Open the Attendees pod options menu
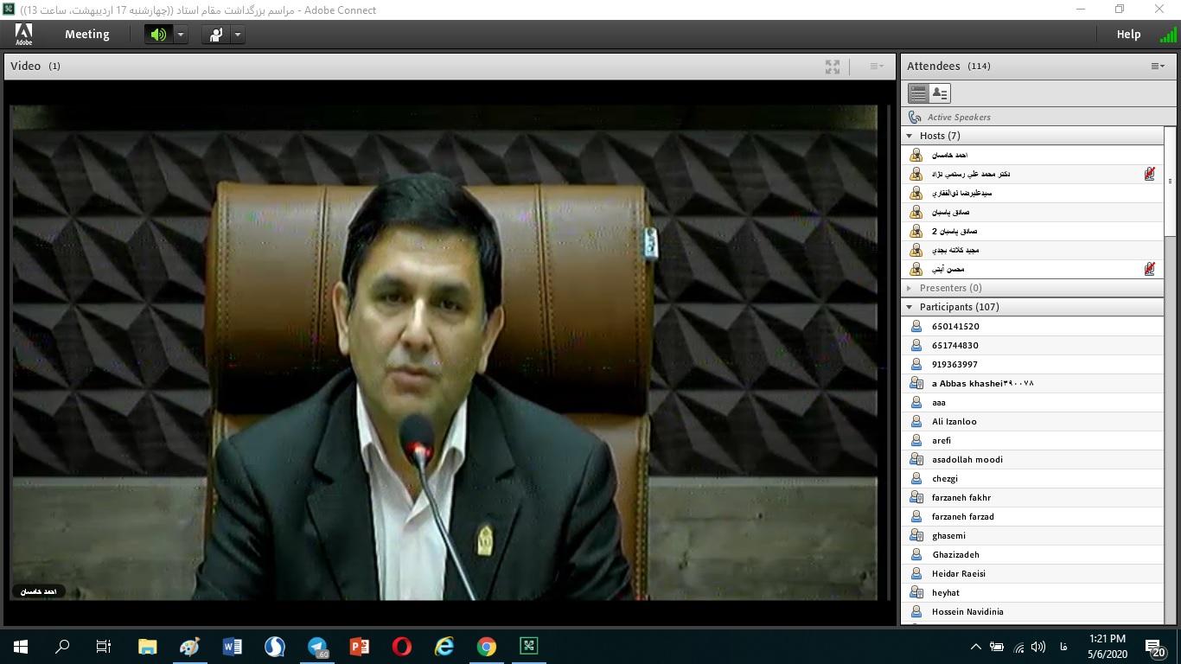 (x=1157, y=67)
